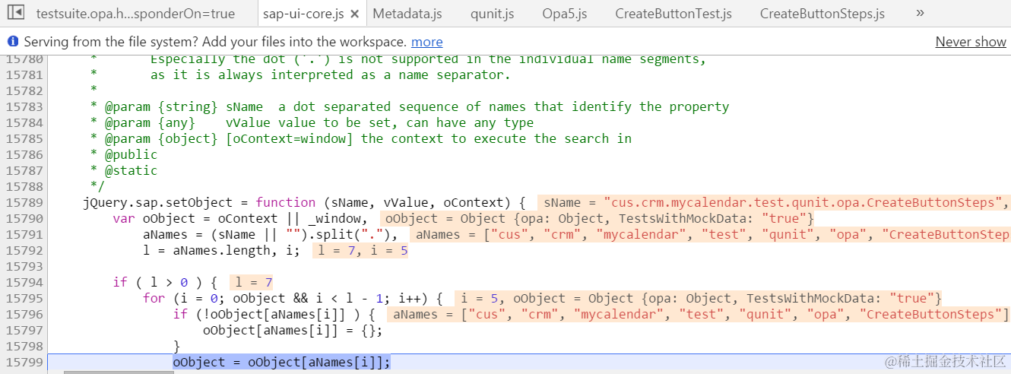Follow the "more" link in the banner
Viewport: 1011px width, 374px height.
426,42
